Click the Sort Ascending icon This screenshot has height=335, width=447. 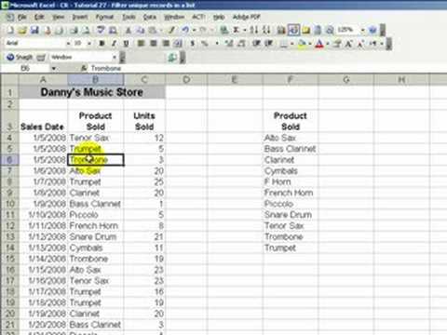pos(253,30)
